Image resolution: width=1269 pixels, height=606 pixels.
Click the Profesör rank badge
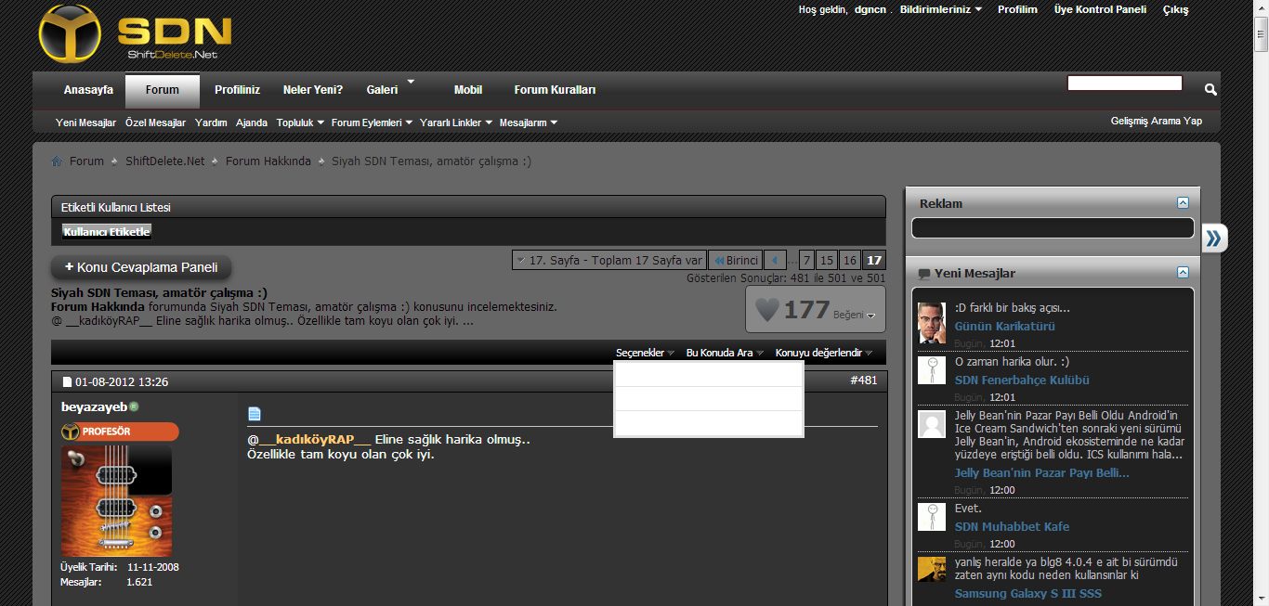120,432
